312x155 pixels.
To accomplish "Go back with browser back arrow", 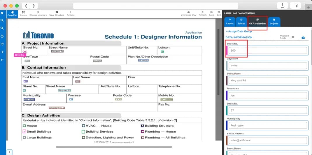I will point(26,6).
